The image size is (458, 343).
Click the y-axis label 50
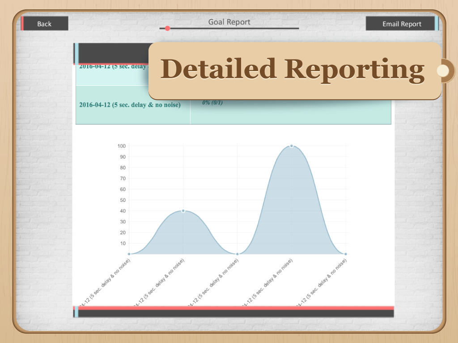(x=123, y=200)
